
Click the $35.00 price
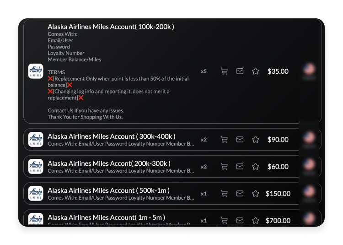pyautogui.click(x=278, y=71)
